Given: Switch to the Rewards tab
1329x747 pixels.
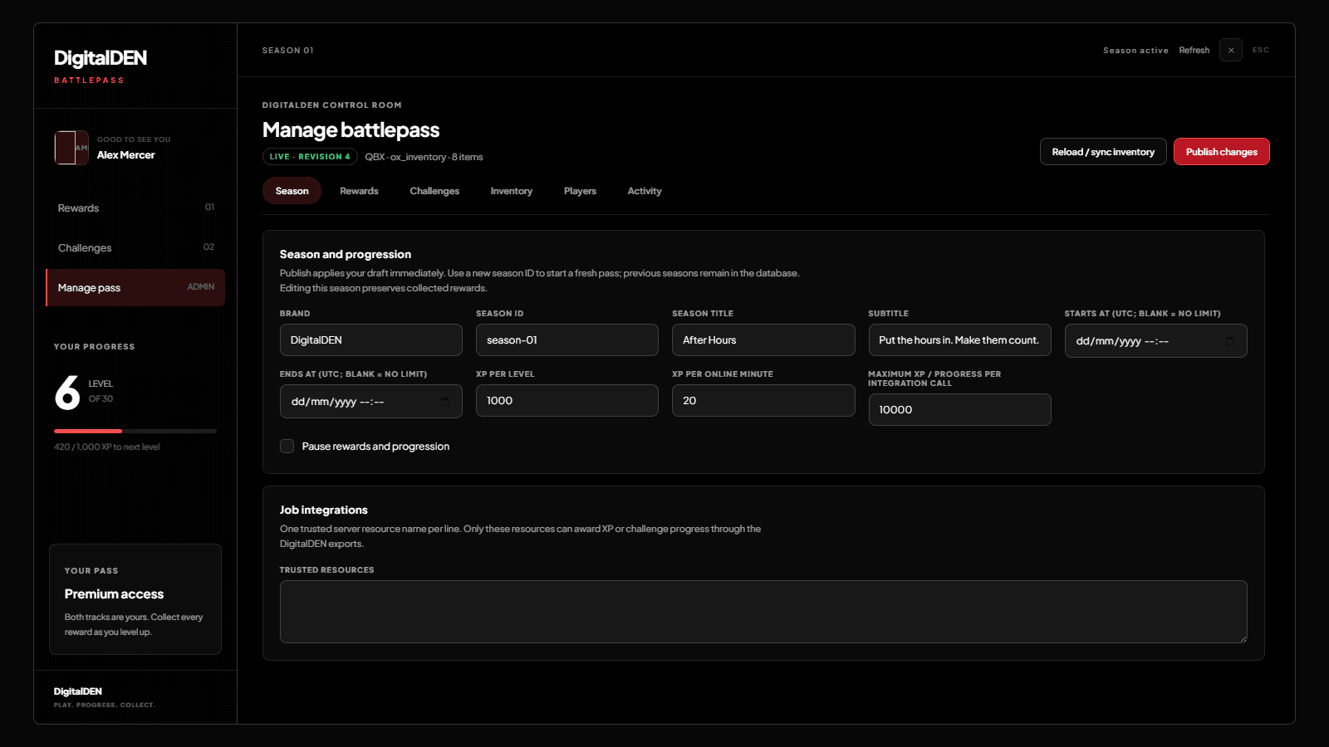Looking at the screenshot, I should pyautogui.click(x=359, y=191).
